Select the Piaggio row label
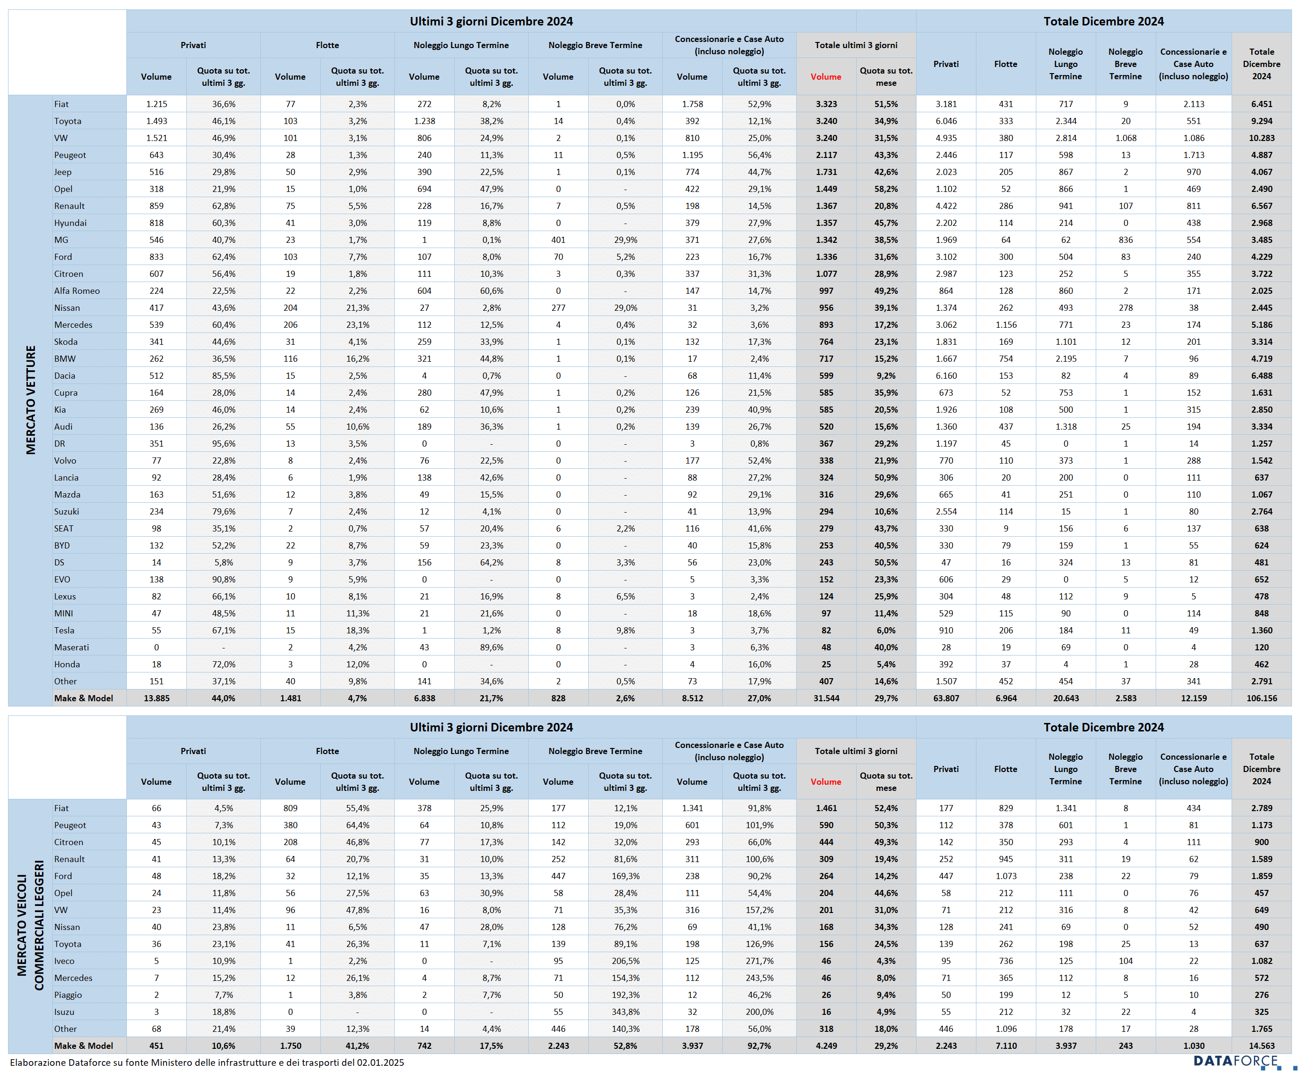The width and height of the screenshot is (1300, 1071). click(x=68, y=995)
